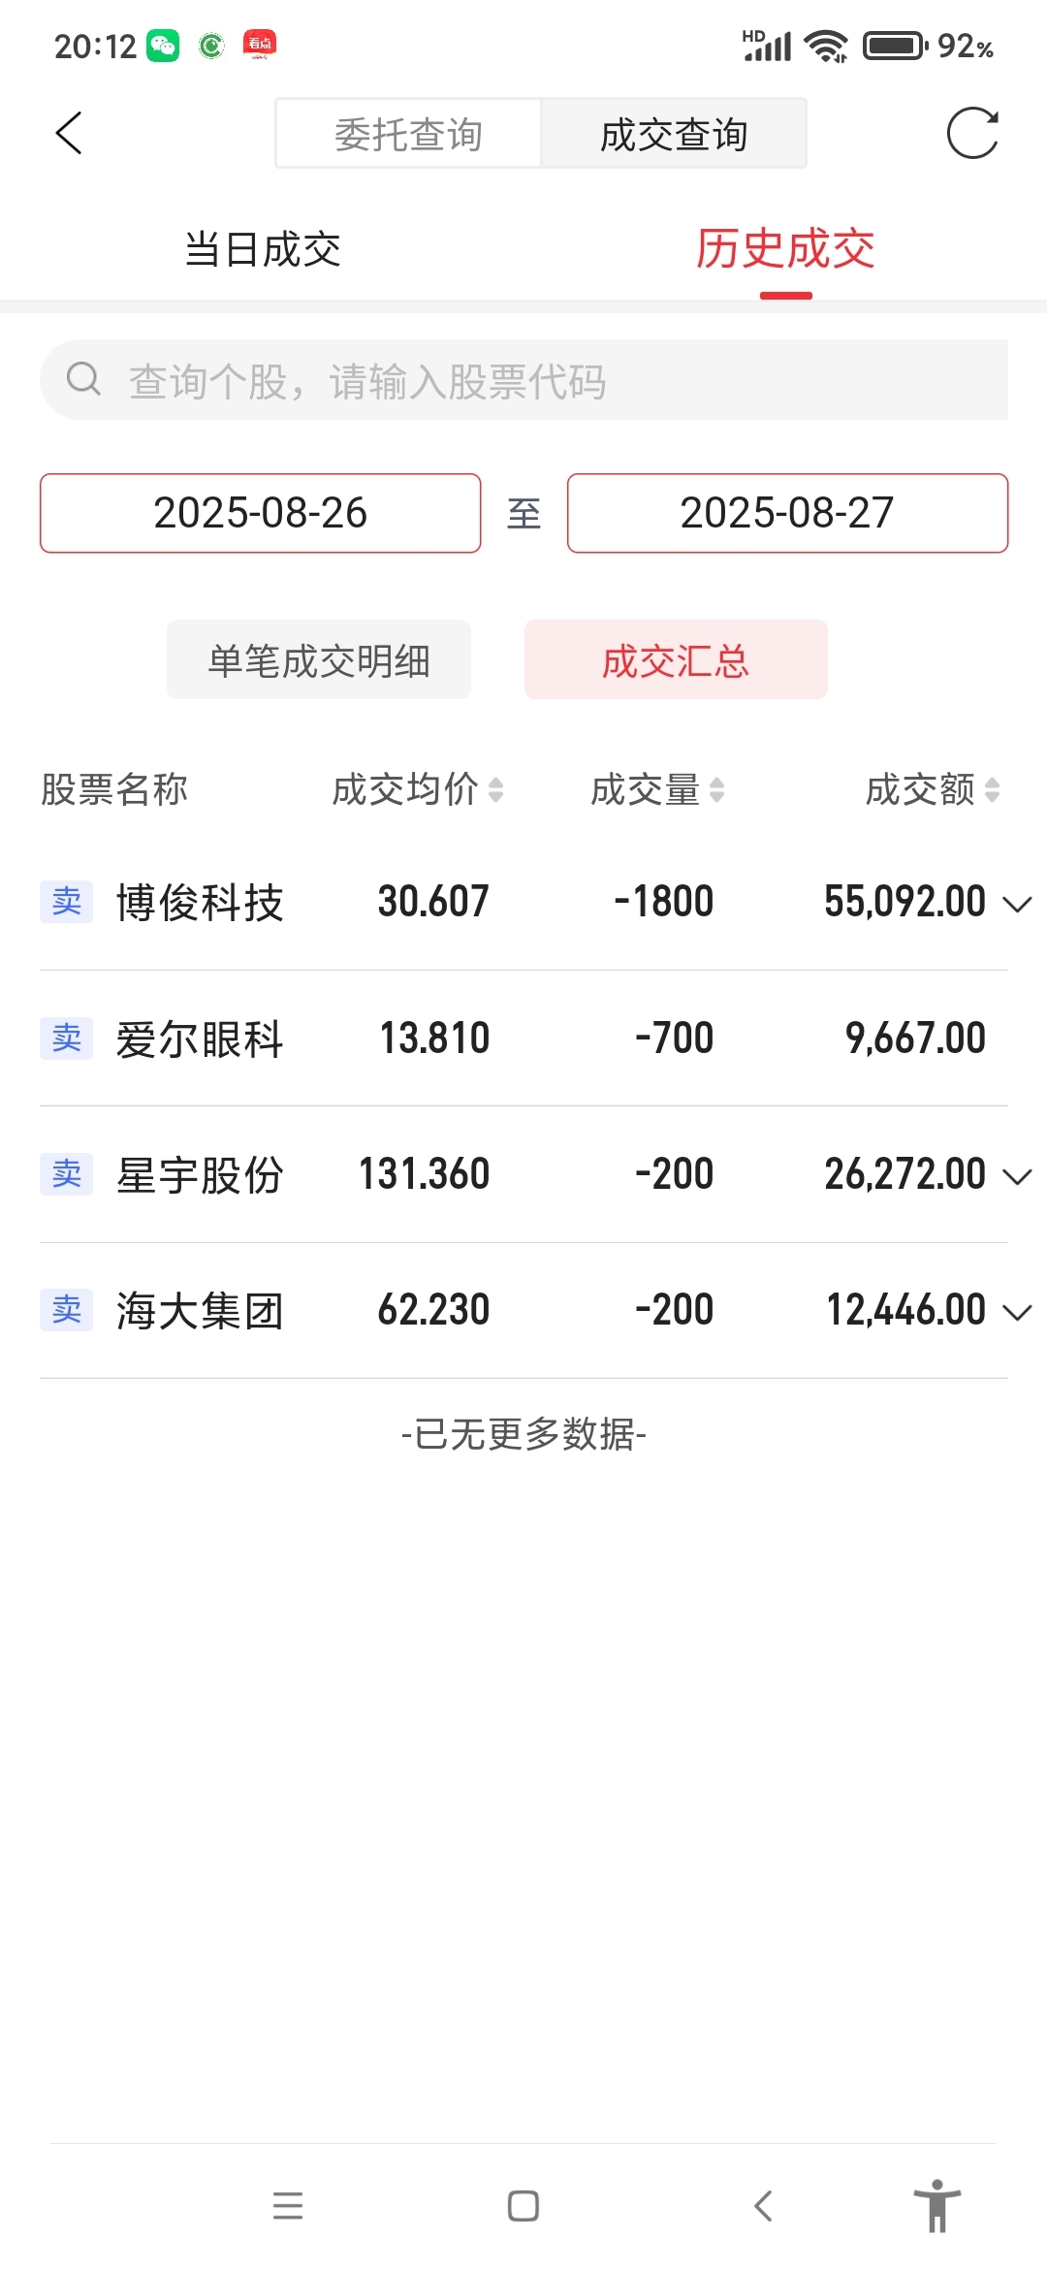Image resolution: width=1047 pixels, height=2269 pixels.
Task: Open the start date 2025-08-26 picker
Action: point(261,513)
